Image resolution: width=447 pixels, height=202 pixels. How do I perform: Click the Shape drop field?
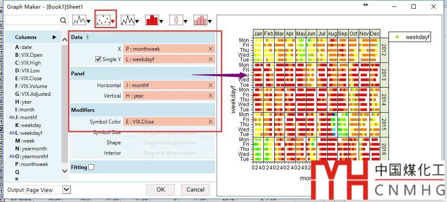point(169,143)
